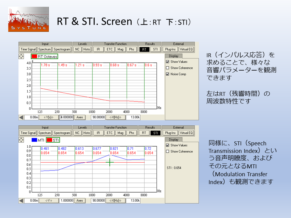
Task: Select IR transfer function in lower toolbar
Action: 98,133
